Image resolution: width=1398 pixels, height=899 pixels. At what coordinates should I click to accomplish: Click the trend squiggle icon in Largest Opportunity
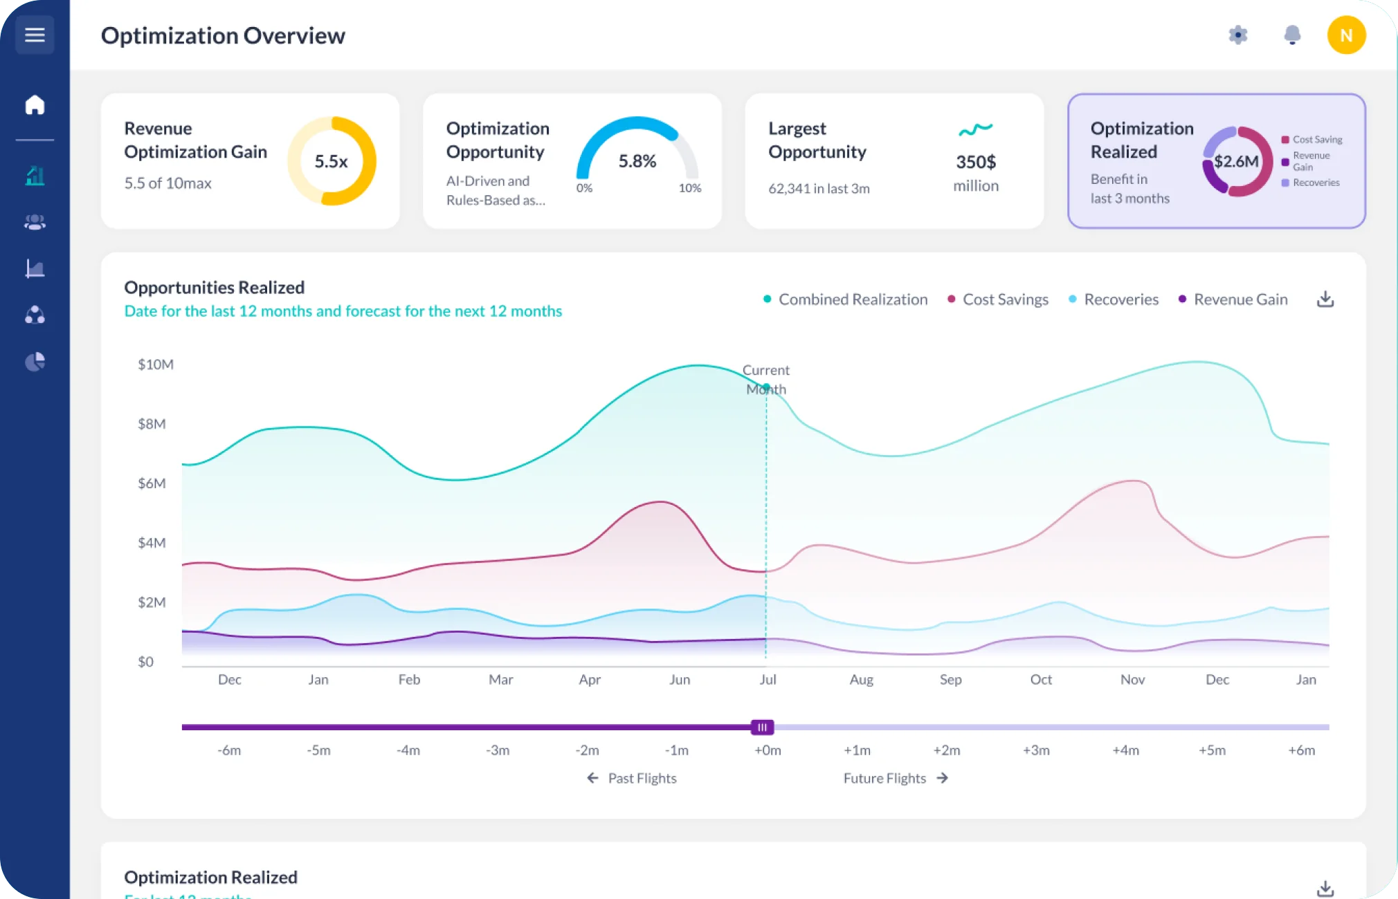click(x=976, y=129)
